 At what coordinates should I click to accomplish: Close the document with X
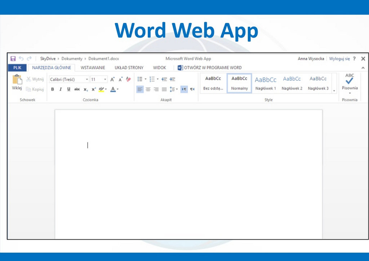[x=363, y=59]
